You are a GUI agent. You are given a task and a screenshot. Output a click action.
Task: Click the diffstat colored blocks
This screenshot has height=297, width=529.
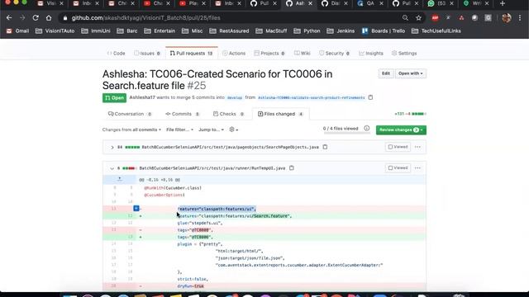[418, 114]
